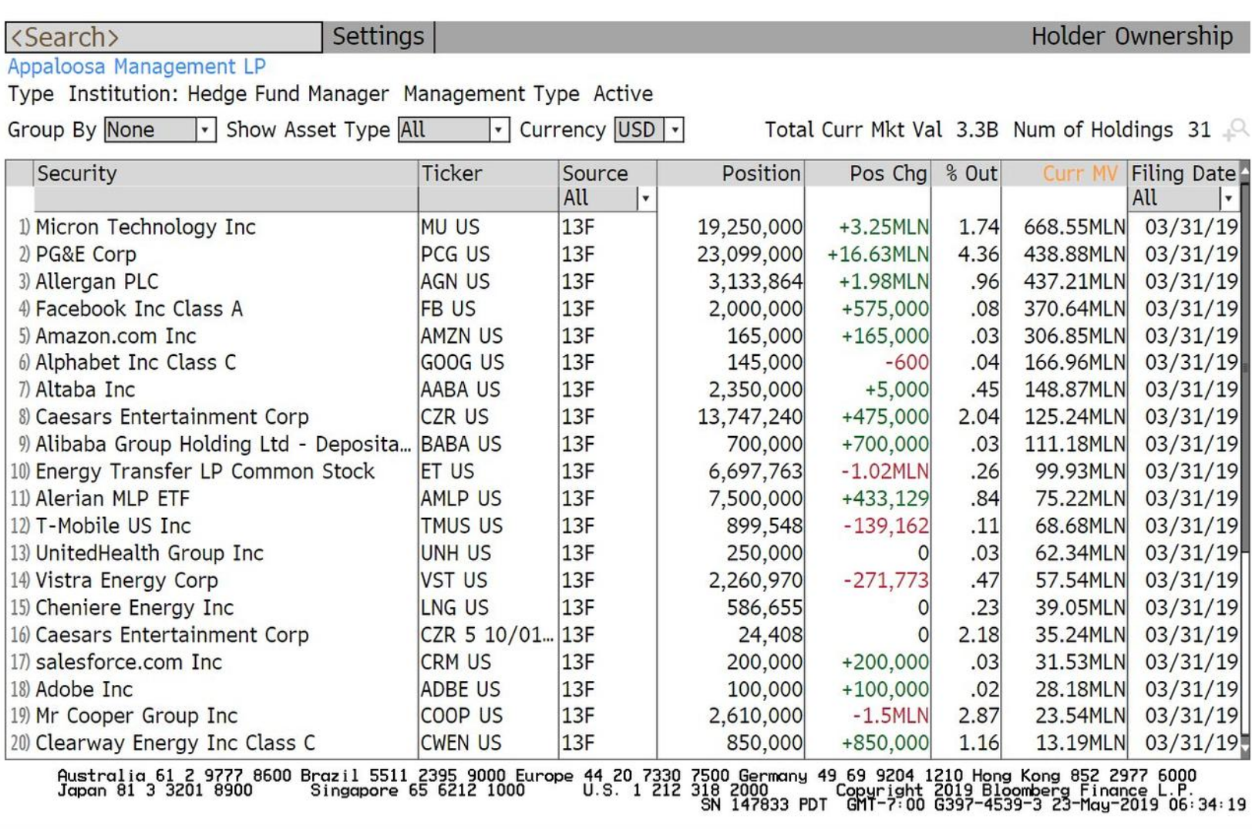Open the Filing Date All filter dropdown
The width and height of the screenshot is (1252, 829).
pyautogui.click(x=1183, y=199)
